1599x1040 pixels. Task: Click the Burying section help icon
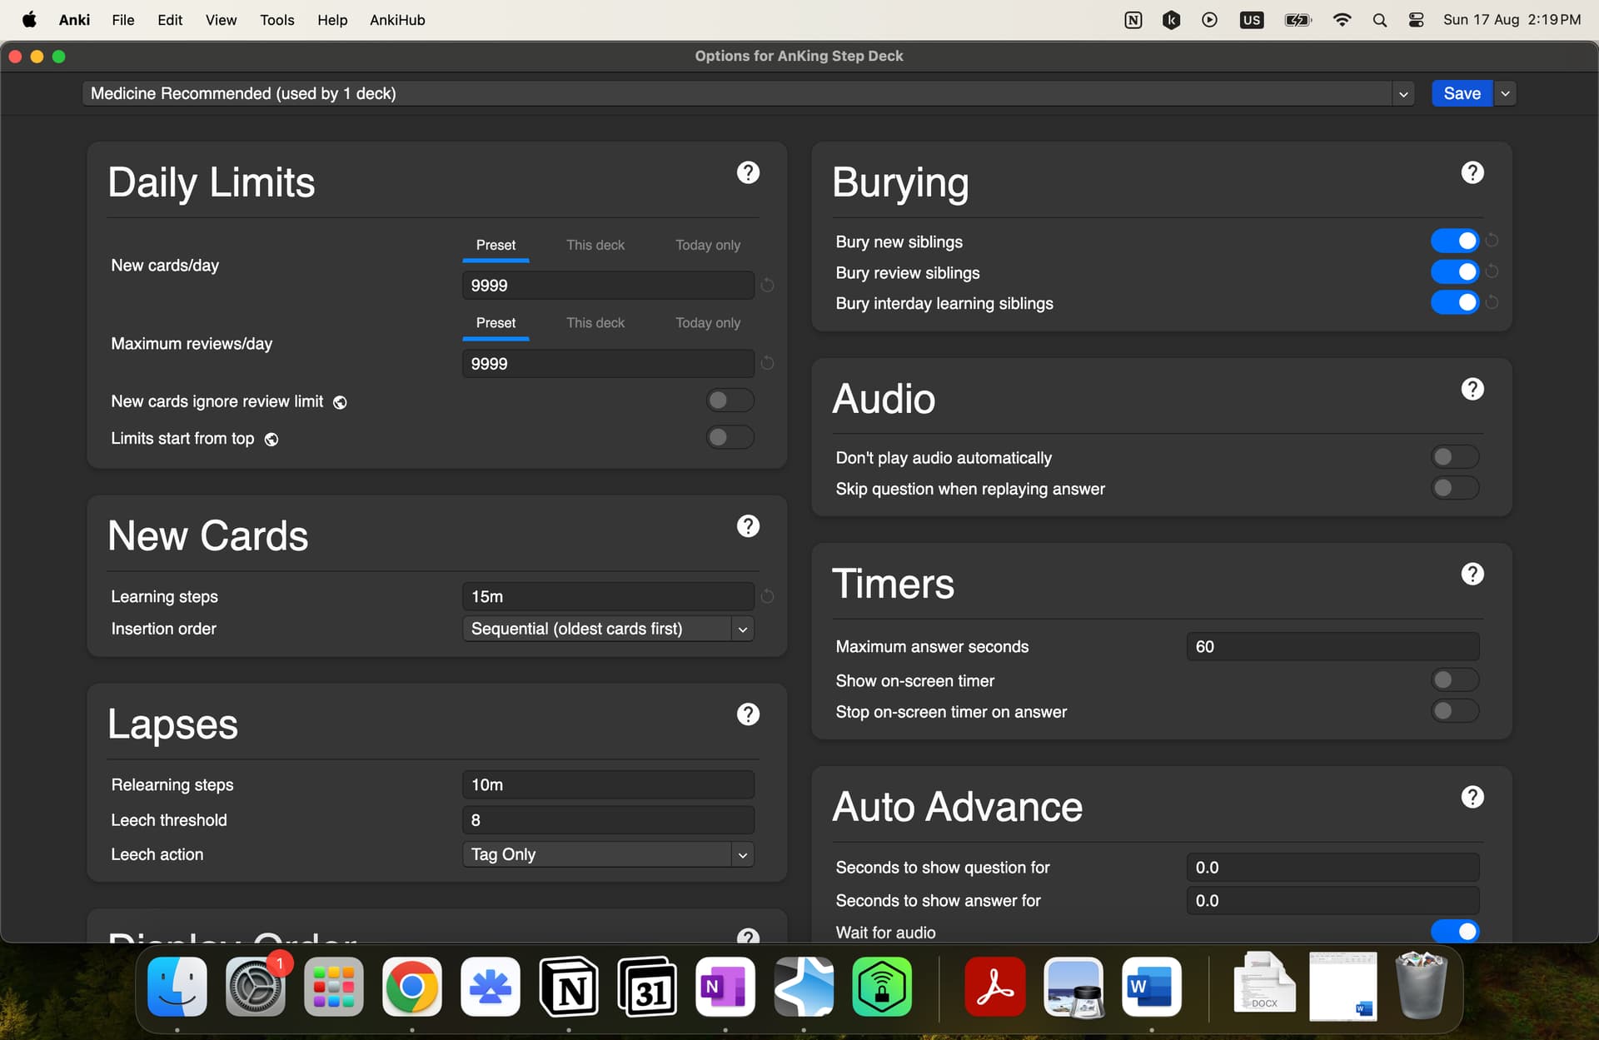click(x=1472, y=172)
